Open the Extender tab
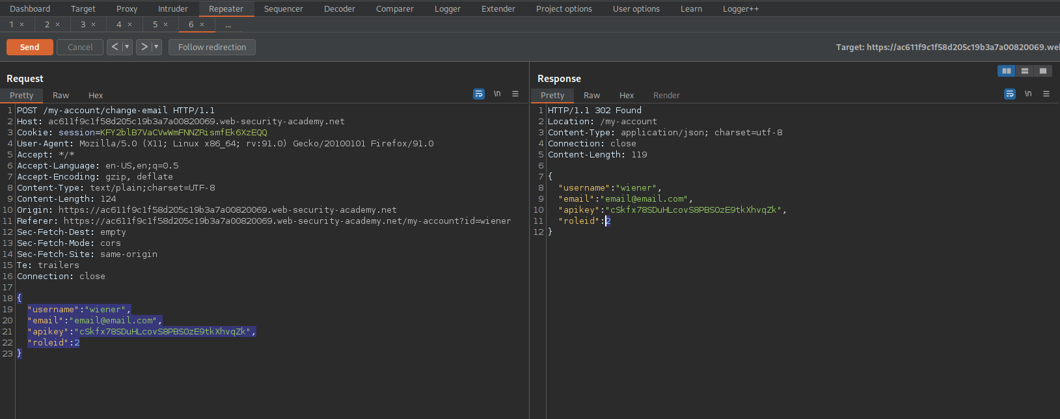Screen dimensions: 1060x419 tap(498, 8)
